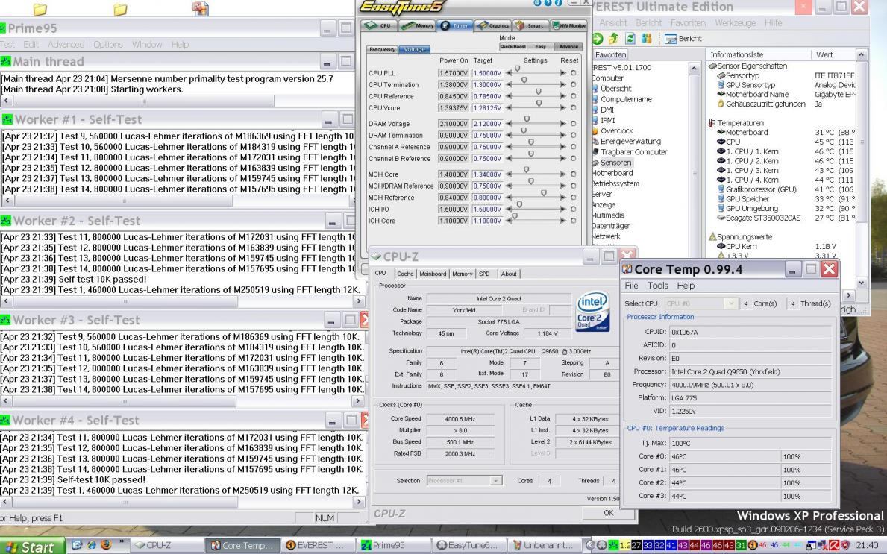Toggle the CPU Termination reset radio button

tap(573, 85)
